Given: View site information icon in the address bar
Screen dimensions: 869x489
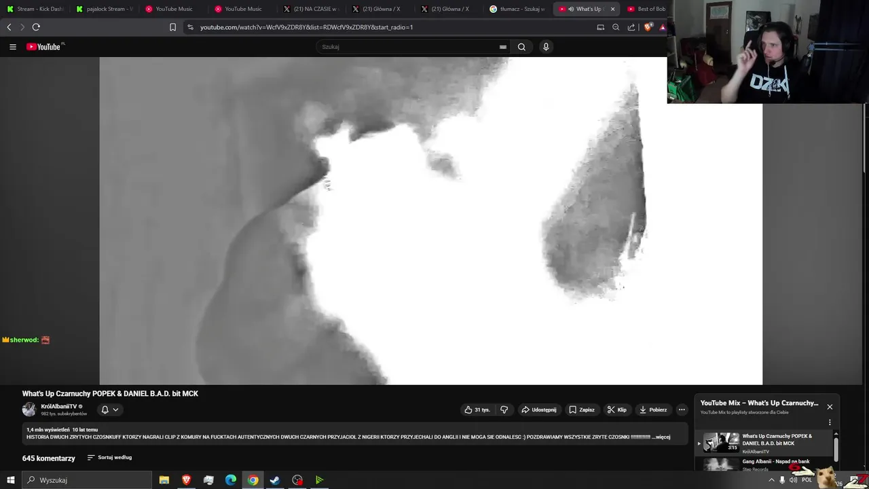Looking at the screenshot, I should pos(190,27).
